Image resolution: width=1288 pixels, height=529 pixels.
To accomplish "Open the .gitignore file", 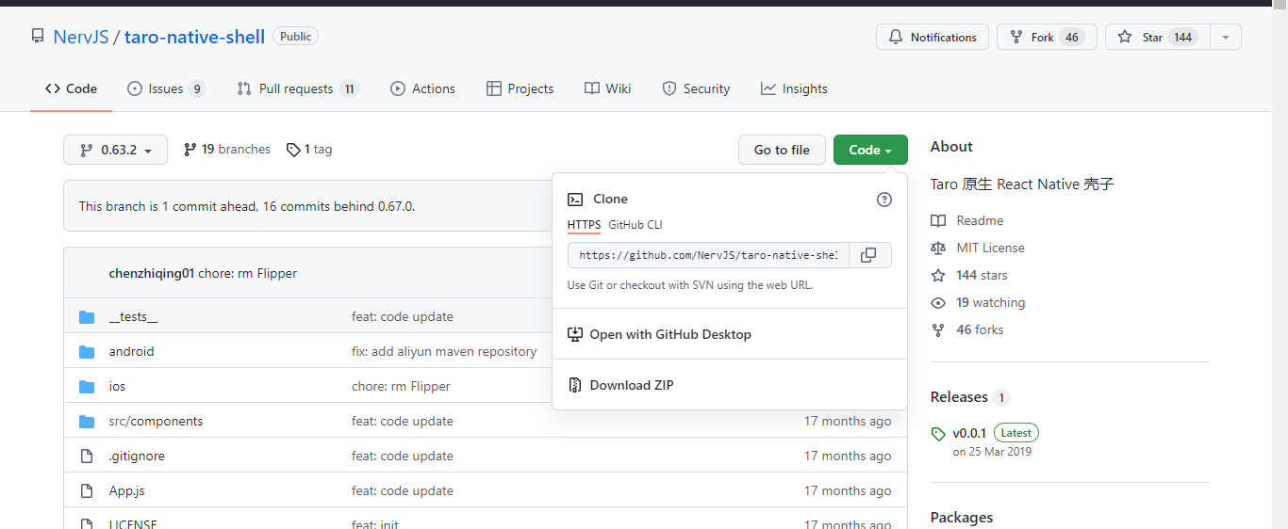I will click(x=137, y=457).
